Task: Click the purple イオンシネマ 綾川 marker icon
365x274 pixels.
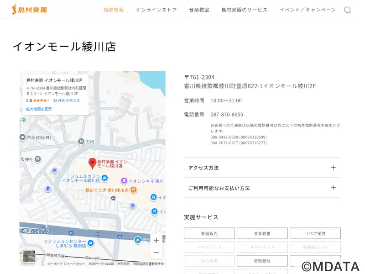Action: coord(124,180)
